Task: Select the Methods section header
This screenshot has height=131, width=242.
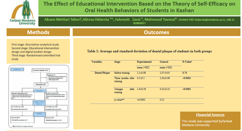Action: coord(38,33)
